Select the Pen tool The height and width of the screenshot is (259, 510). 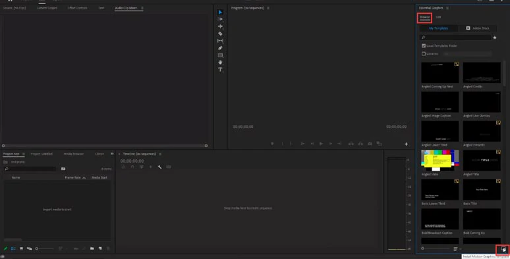click(x=220, y=48)
